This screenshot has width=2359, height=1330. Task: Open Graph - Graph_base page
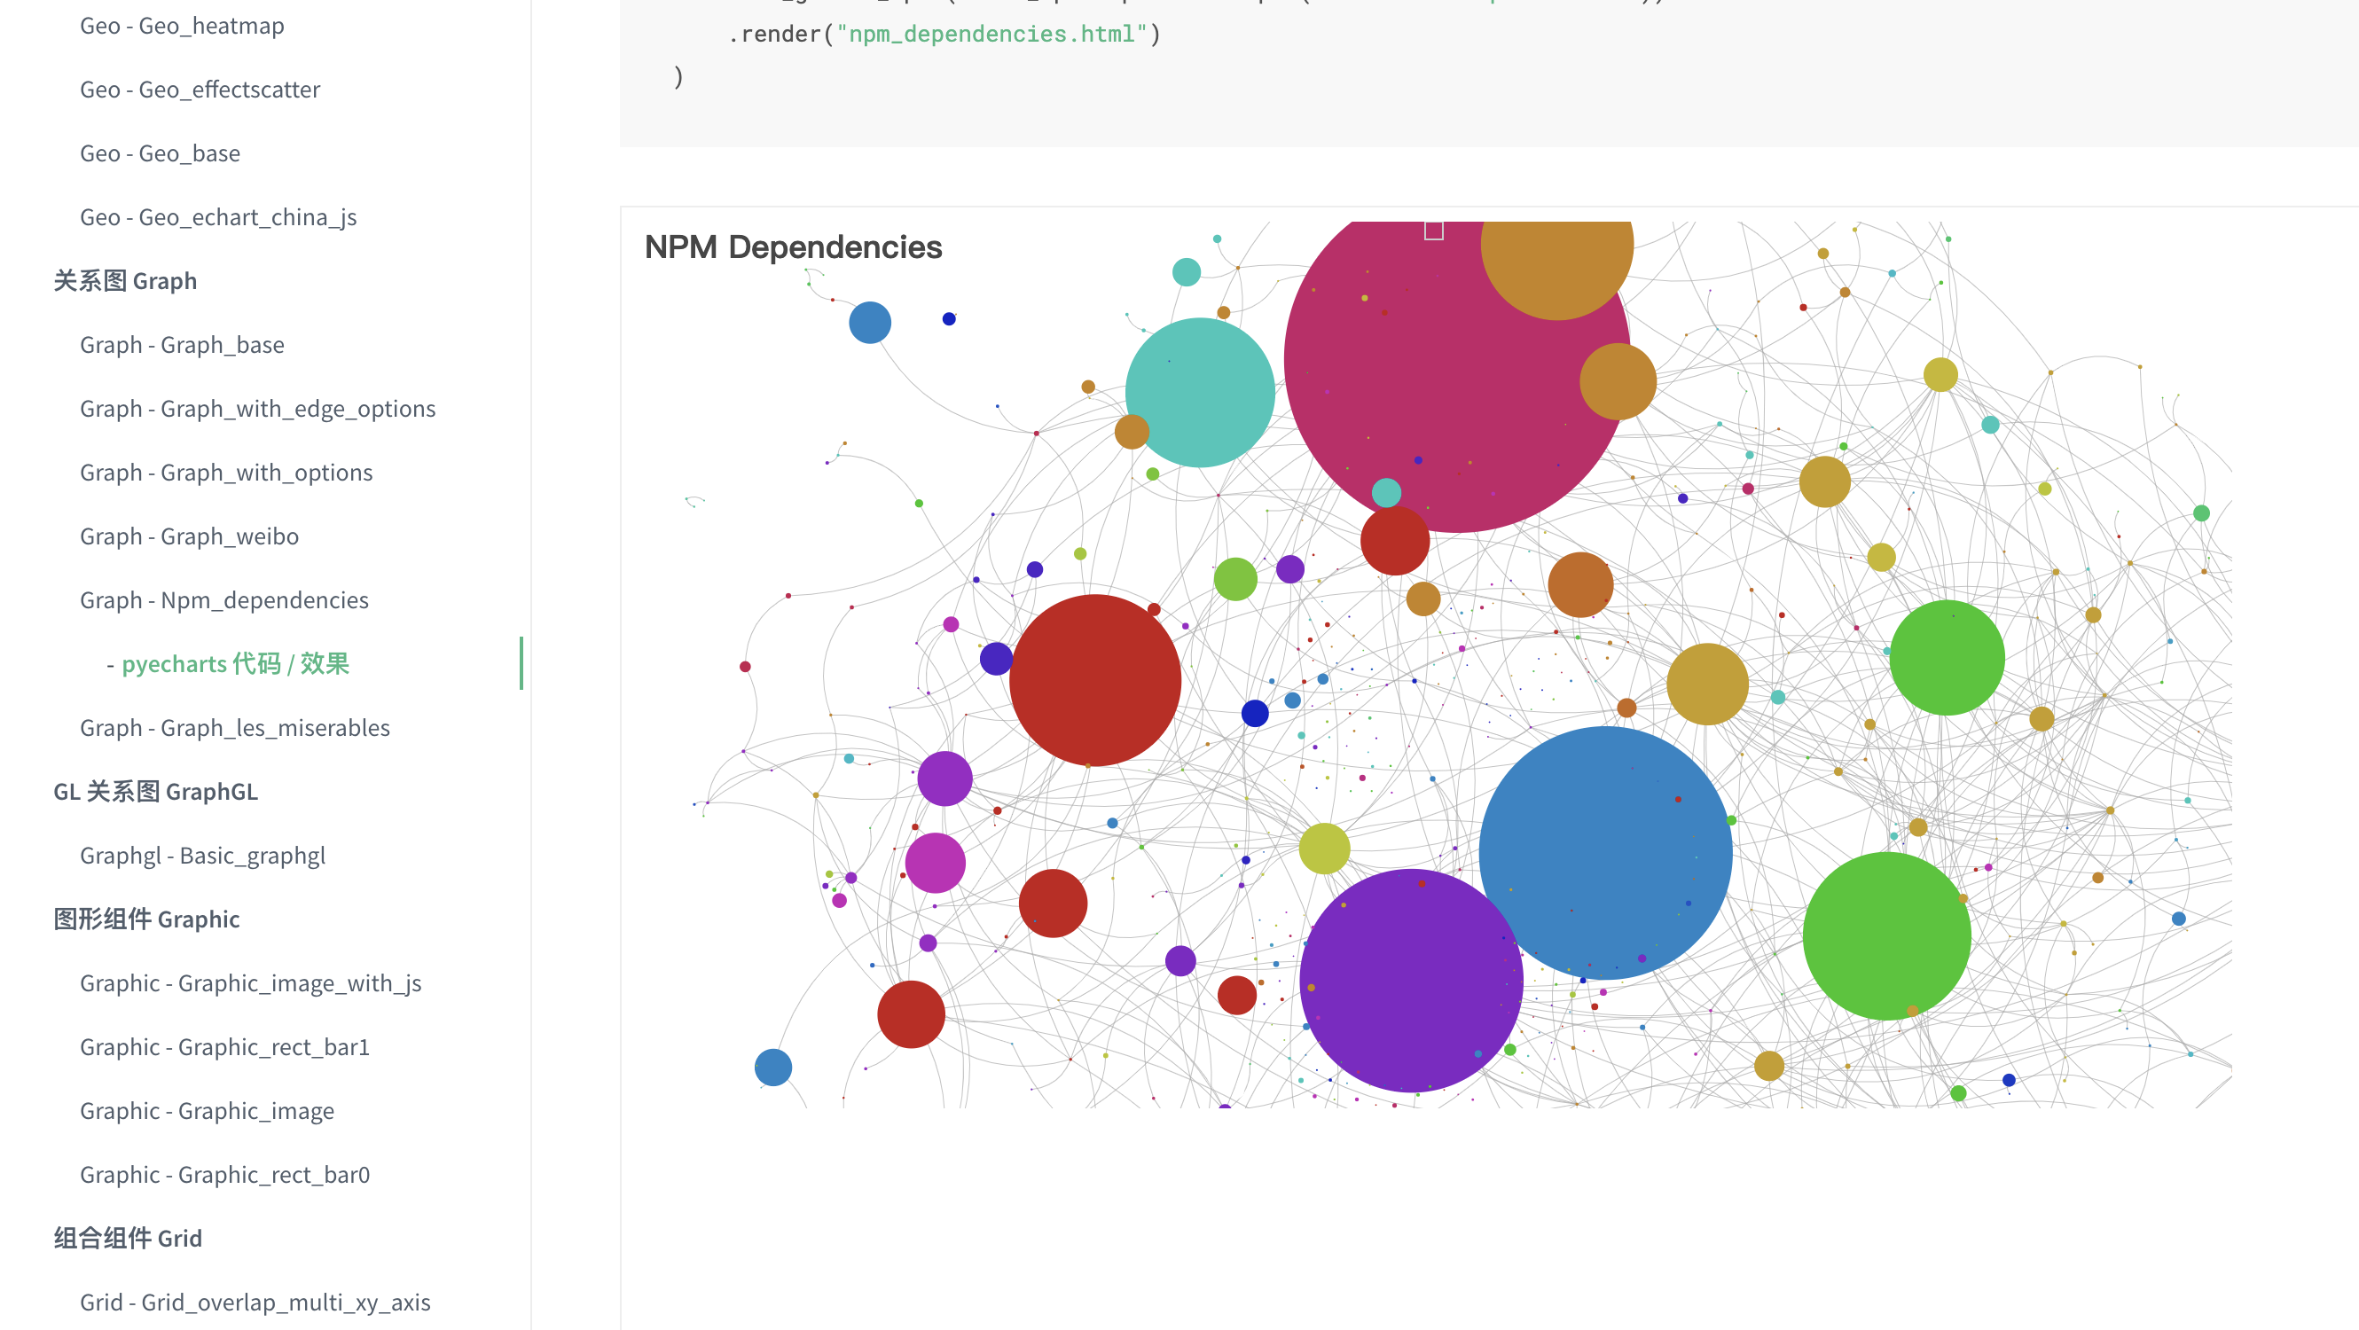(182, 345)
